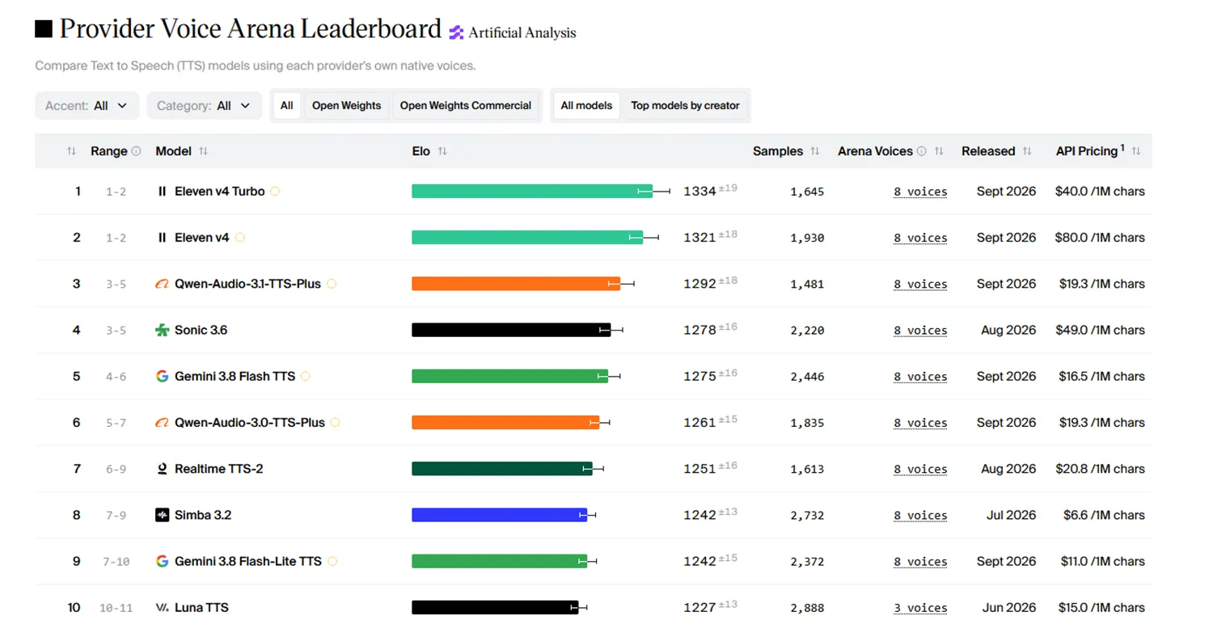The image size is (1213, 624).
Task: Click the Elo score 1278
Action: [699, 330]
